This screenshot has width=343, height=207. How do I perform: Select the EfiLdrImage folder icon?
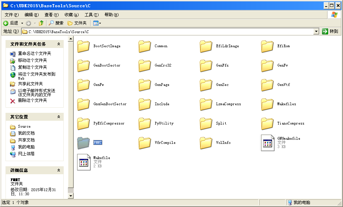206,46
